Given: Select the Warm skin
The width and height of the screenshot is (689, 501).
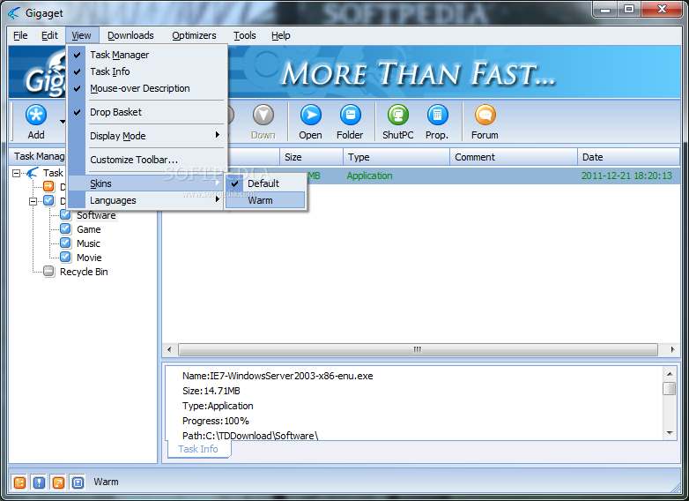Looking at the screenshot, I should coord(265,200).
